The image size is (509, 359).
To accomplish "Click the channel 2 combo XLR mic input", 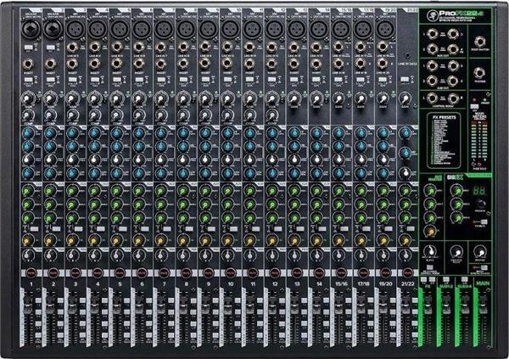I will [x=53, y=29].
